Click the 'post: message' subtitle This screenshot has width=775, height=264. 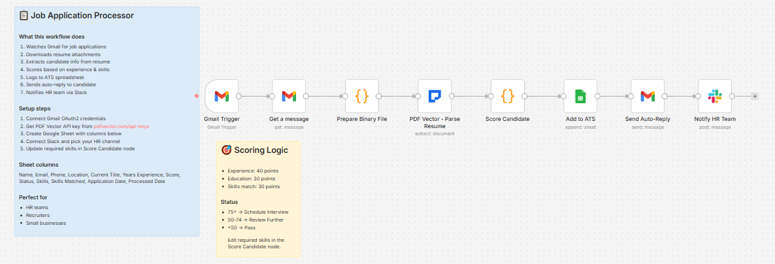tap(715, 127)
